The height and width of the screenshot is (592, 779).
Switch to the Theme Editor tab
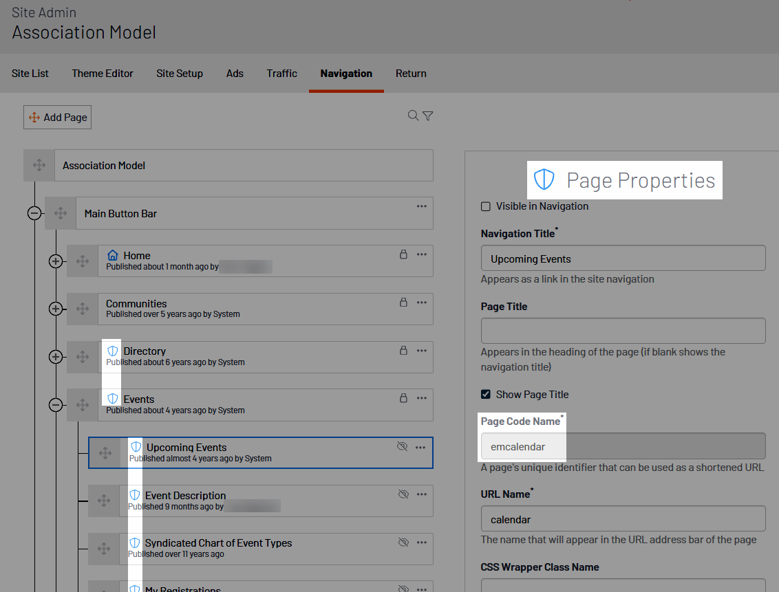[x=103, y=74]
